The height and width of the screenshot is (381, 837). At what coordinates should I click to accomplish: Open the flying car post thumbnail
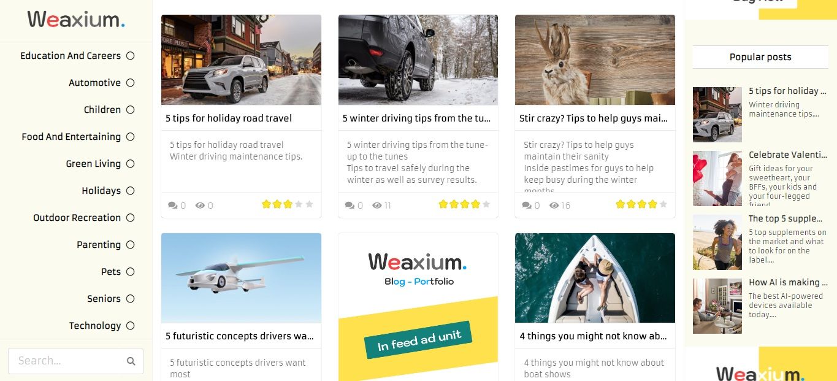pyautogui.click(x=241, y=278)
